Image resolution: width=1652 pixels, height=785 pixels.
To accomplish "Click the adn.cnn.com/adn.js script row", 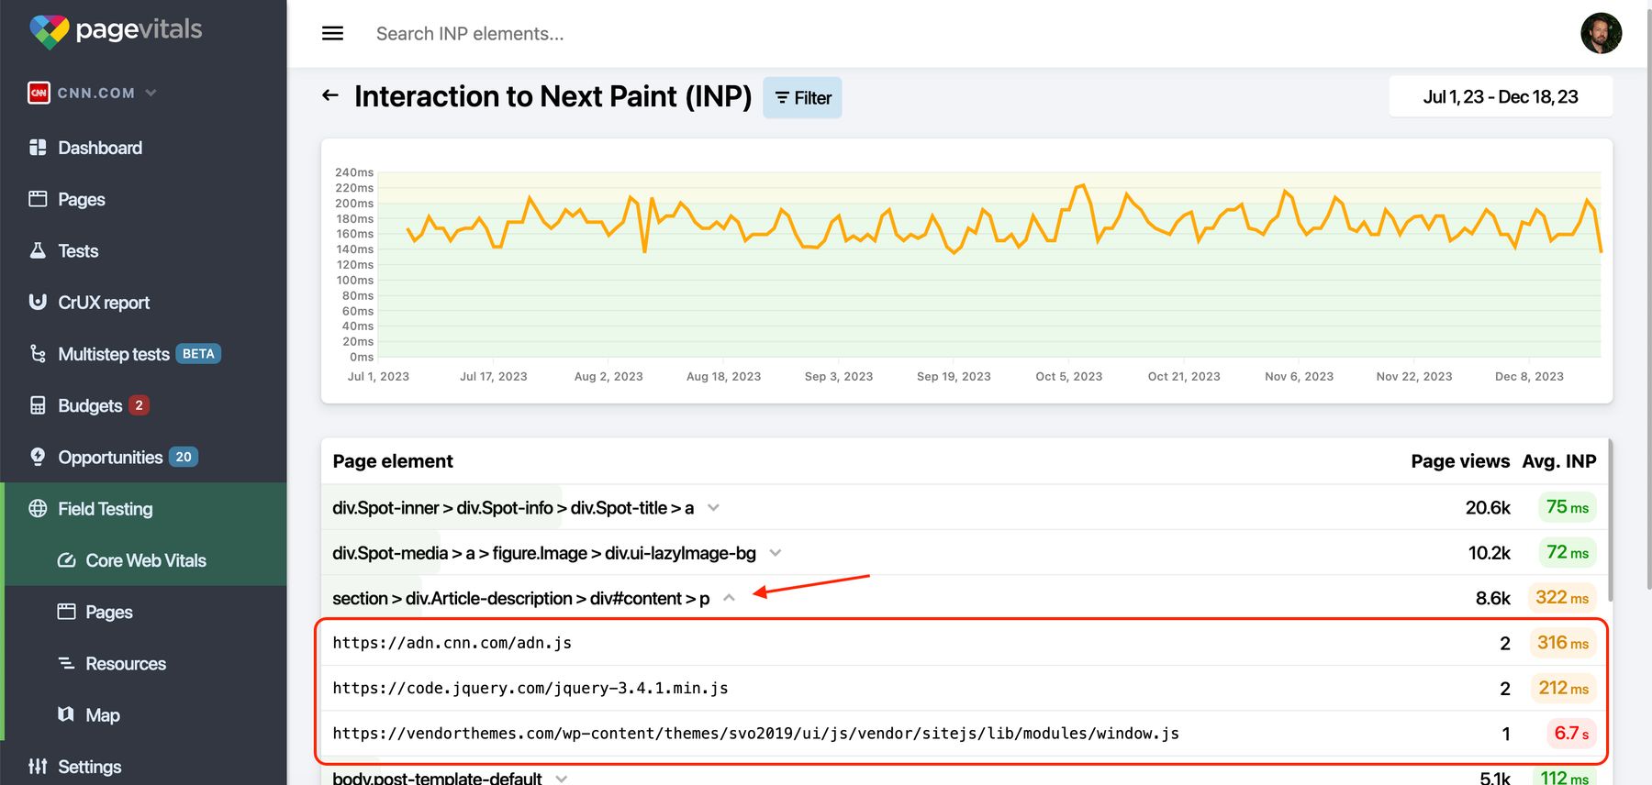I will [x=452, y=643].
